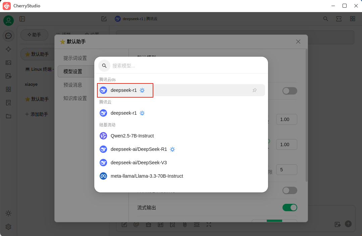
Task: Open the files folder sidebar icon
Action: point(8,116)
